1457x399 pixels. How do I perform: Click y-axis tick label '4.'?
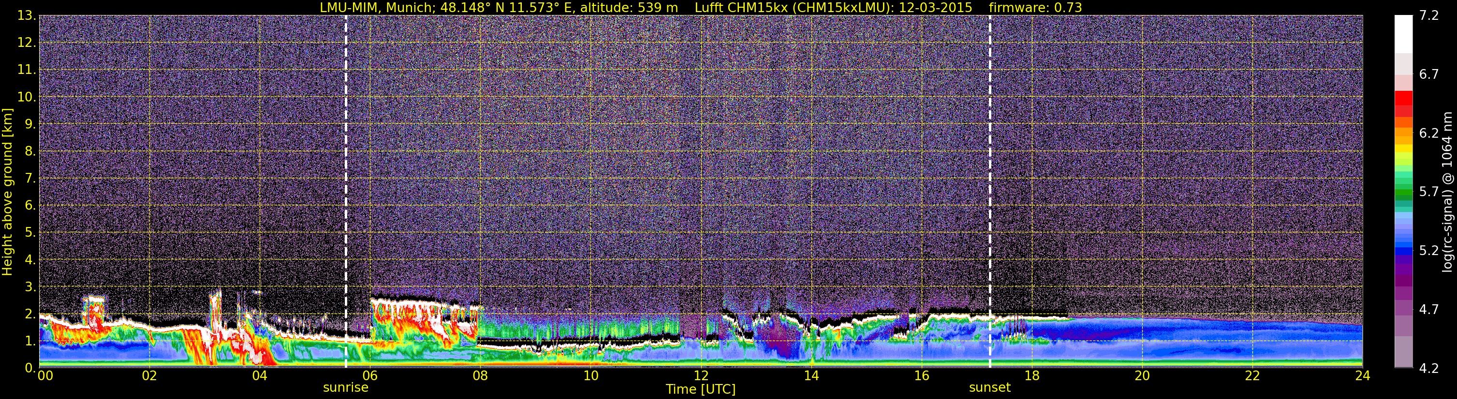pos(30,260)
